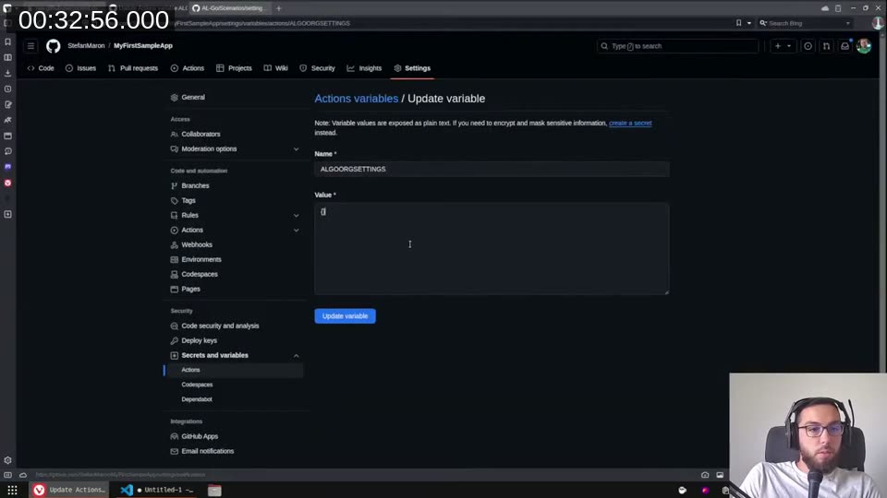Open the Pull requests tab
The image size is (887, 498).
133,68
